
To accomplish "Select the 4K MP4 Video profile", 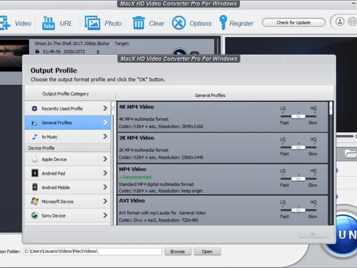I will (222, 117).
